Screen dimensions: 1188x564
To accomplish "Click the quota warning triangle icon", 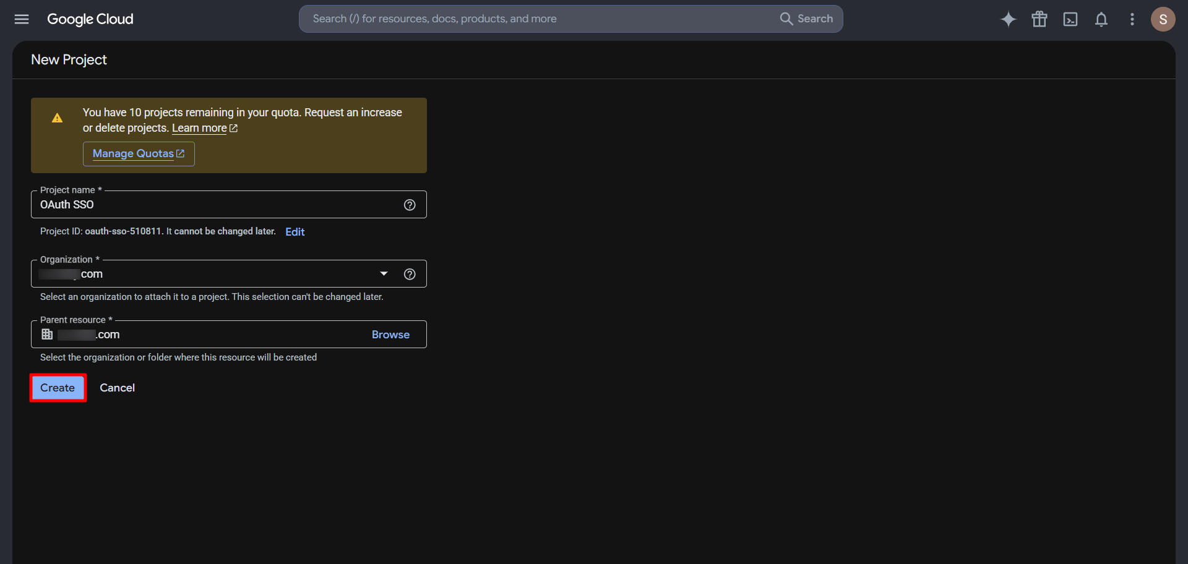I will [57, 117].
